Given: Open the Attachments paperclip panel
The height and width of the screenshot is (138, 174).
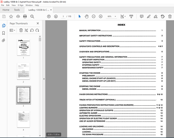Looking at the screenshot, I should click(3, 40).
